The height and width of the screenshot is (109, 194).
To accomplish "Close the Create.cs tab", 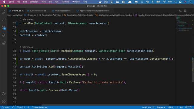I will pyautogui.click(x=23, y=11).
